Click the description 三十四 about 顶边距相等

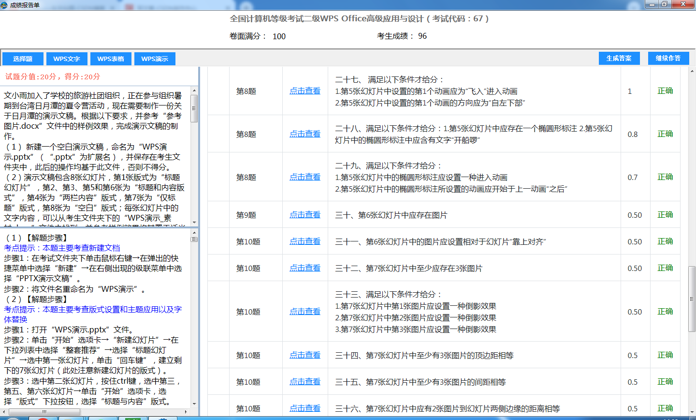point(424,356)
